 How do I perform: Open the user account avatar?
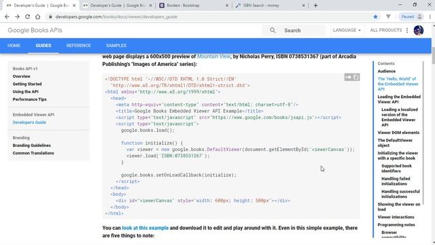point(419,30)
